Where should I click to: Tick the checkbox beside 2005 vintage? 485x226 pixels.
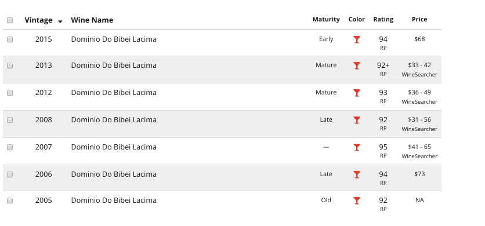(x=10, y=201)
